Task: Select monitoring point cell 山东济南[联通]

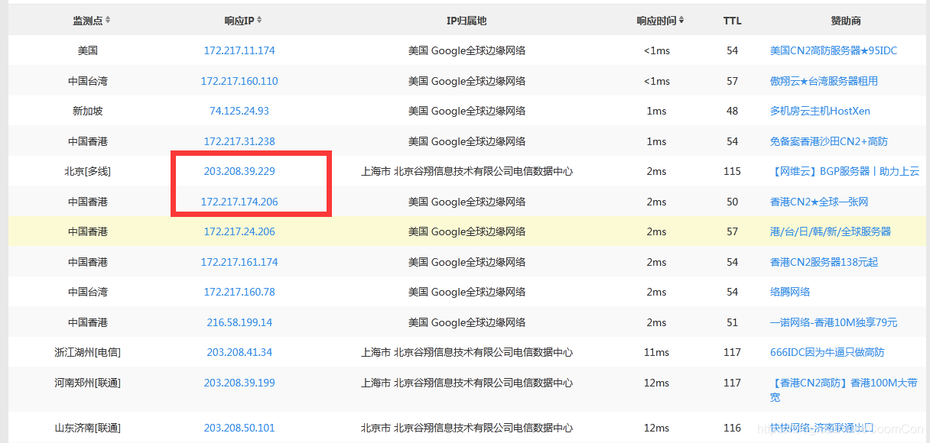Action: click(88, 428)
